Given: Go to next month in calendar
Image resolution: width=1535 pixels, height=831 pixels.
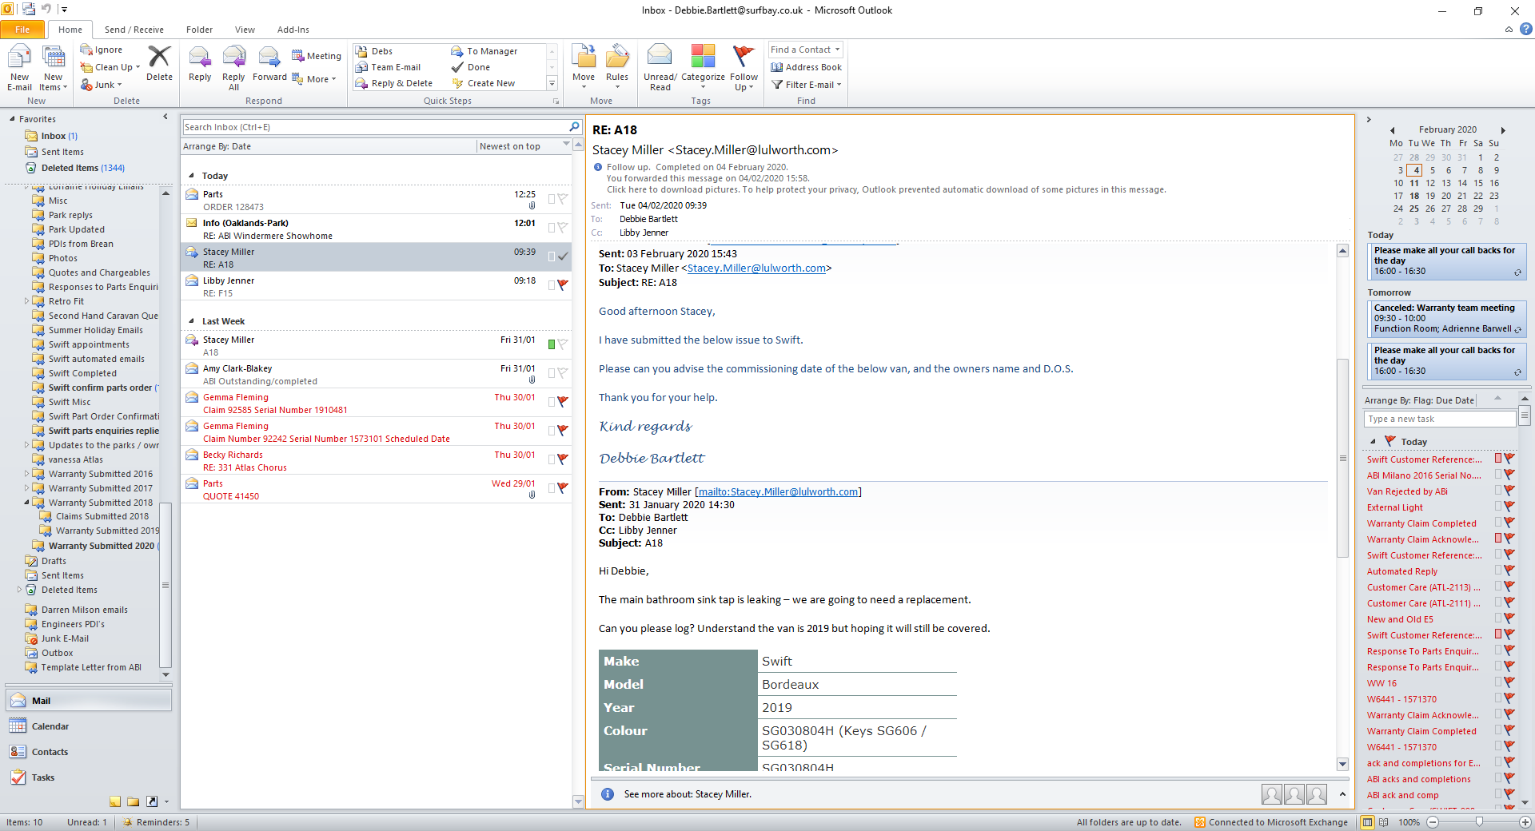Looking at the screenshot, I should (1503, 129).
